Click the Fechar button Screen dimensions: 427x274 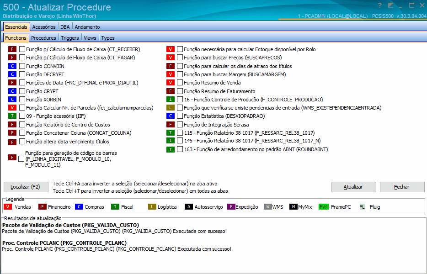[x=402, y=187]
